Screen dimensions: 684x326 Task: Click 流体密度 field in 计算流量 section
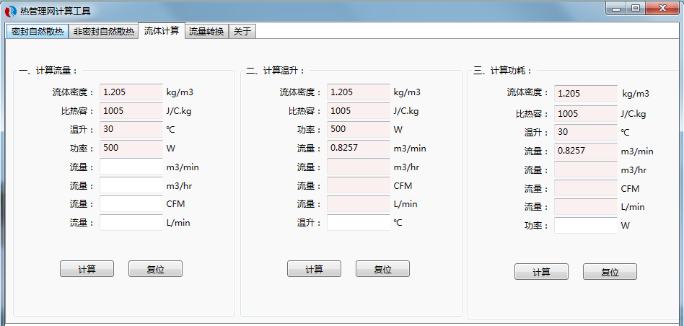(x=131, y=92)
